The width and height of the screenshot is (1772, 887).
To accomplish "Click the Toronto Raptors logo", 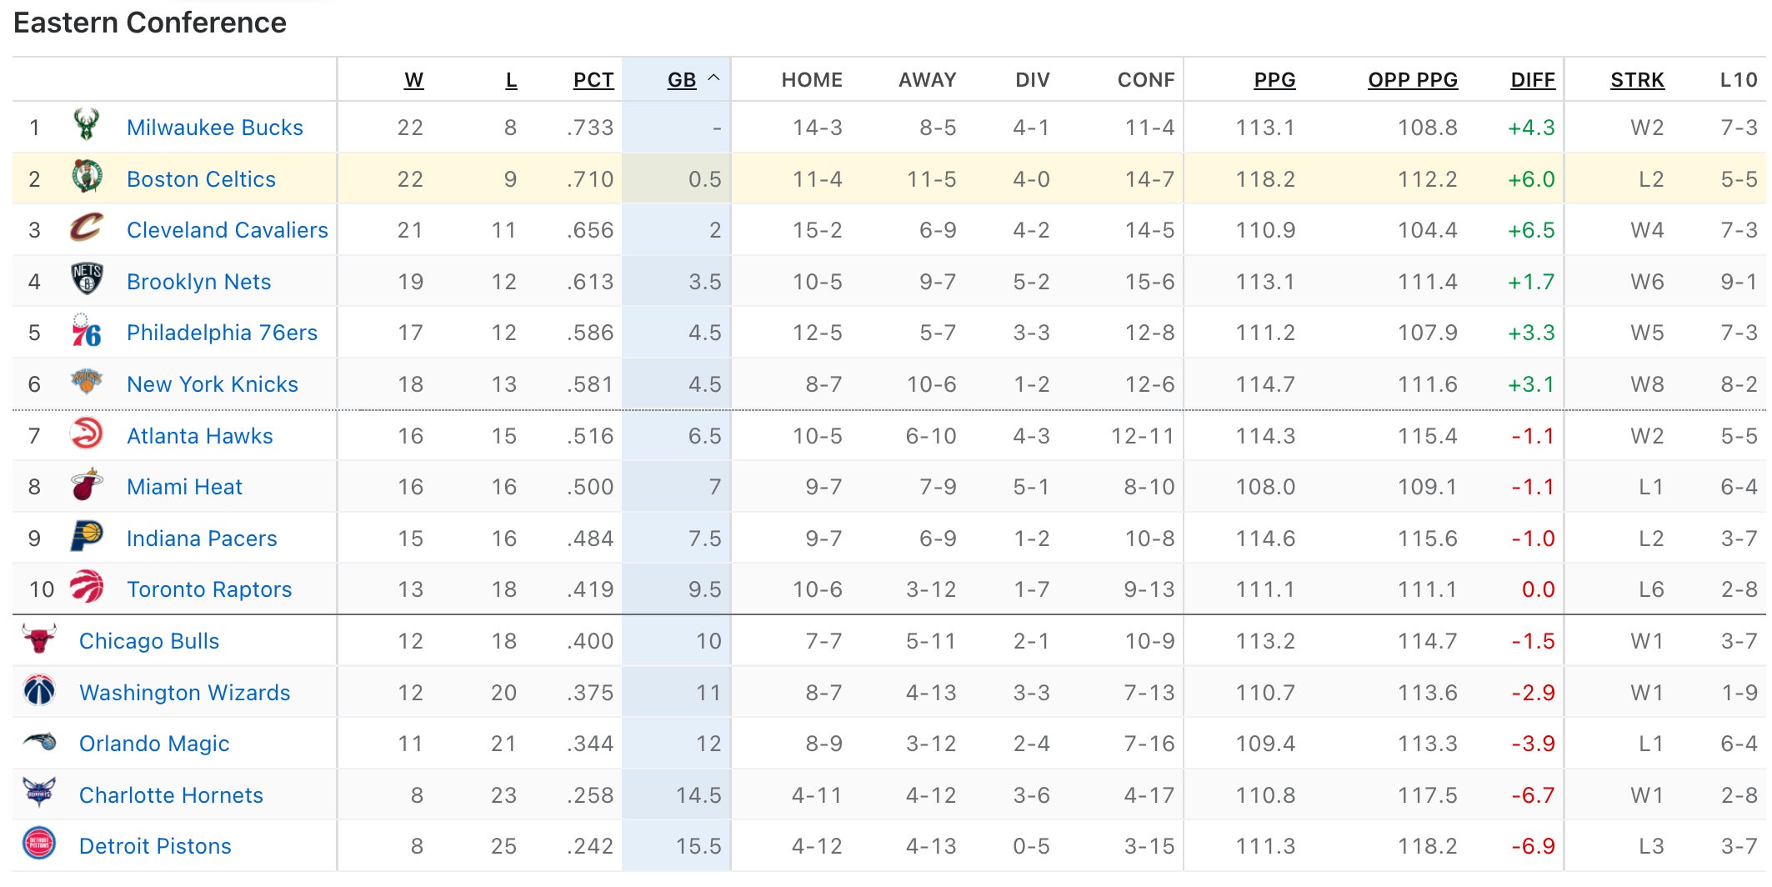I will pyautogui.click(x=87, y=588).
